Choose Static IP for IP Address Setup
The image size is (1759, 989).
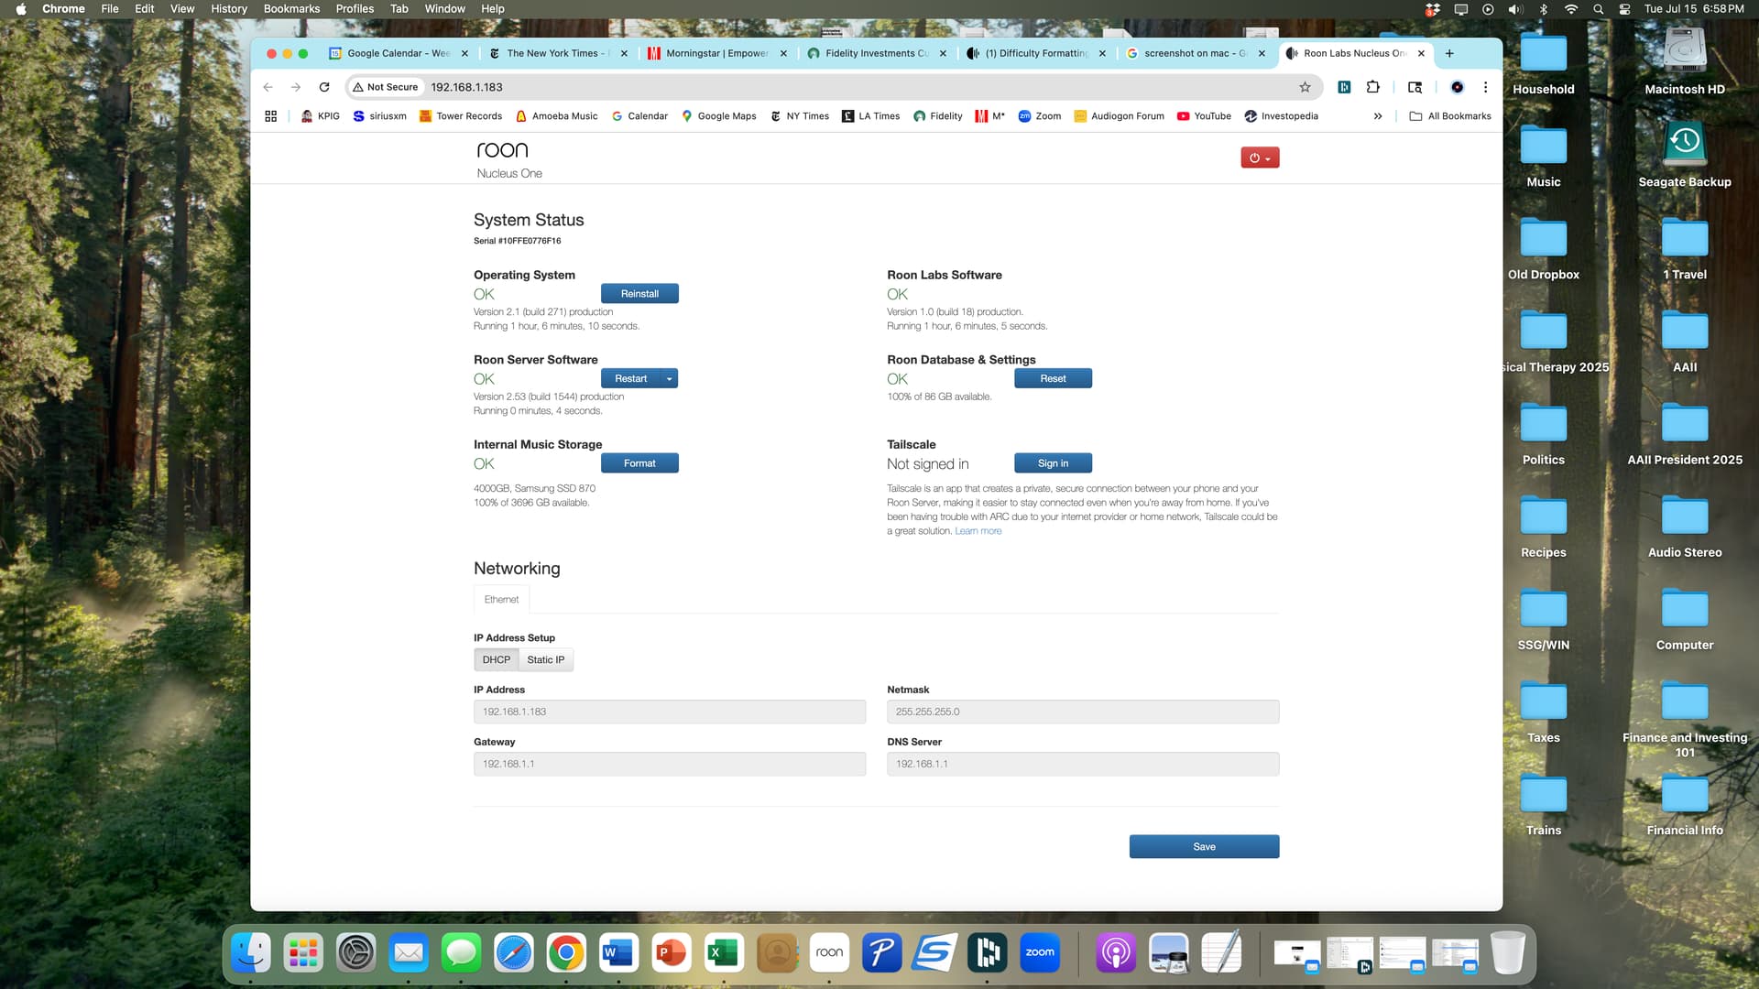point(546,660)
